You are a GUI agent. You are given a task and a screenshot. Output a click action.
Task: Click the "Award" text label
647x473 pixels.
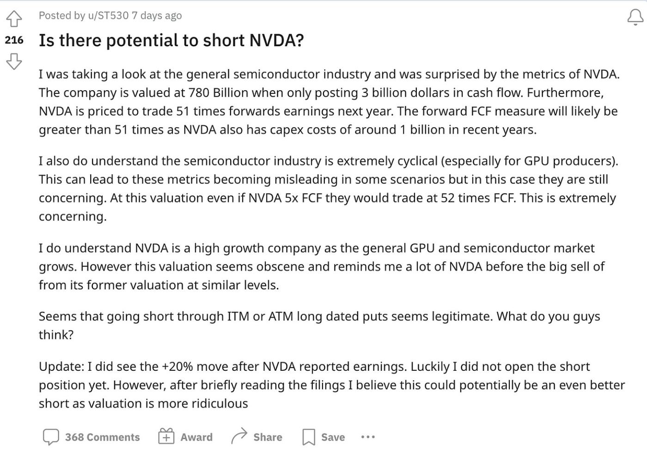(196, 437)
